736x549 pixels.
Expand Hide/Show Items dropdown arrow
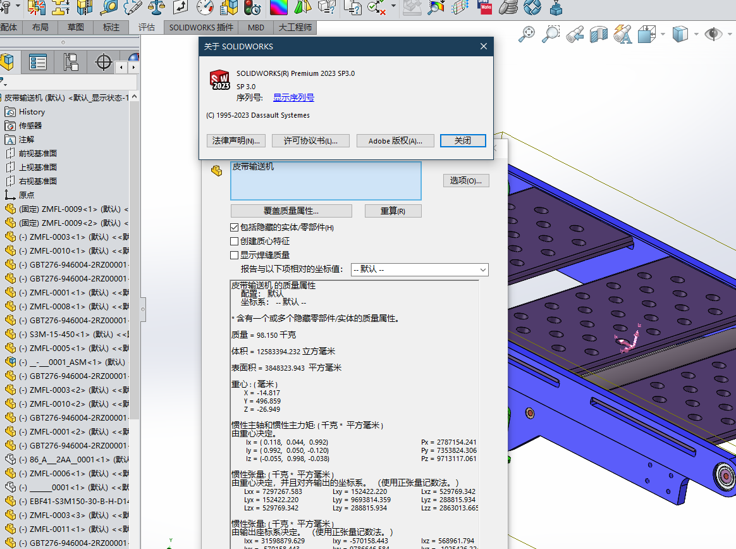click(x=730, y=34)
